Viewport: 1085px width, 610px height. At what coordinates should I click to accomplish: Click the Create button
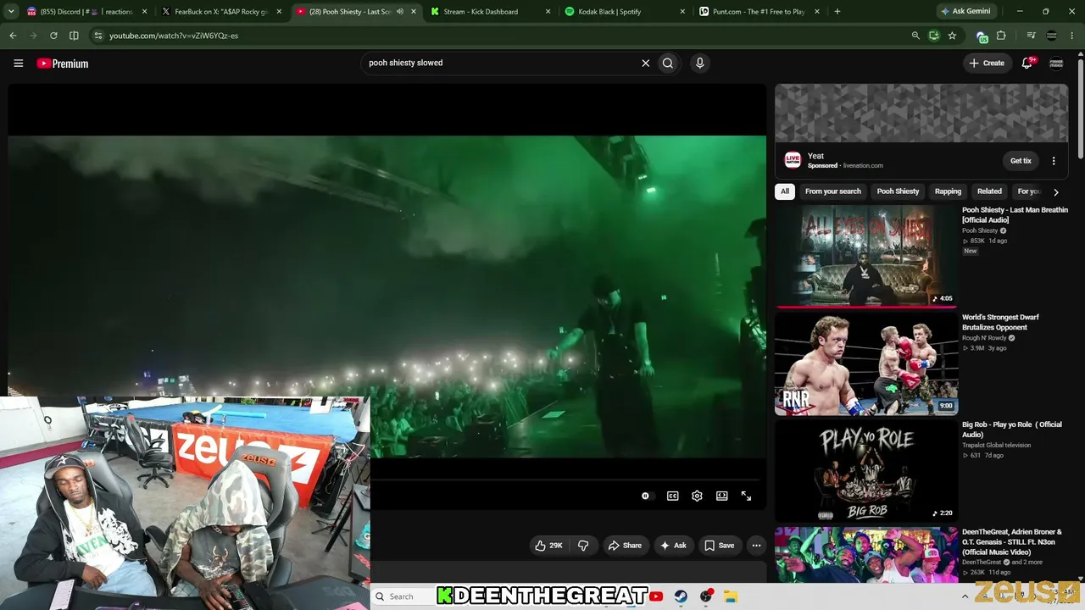988,63
